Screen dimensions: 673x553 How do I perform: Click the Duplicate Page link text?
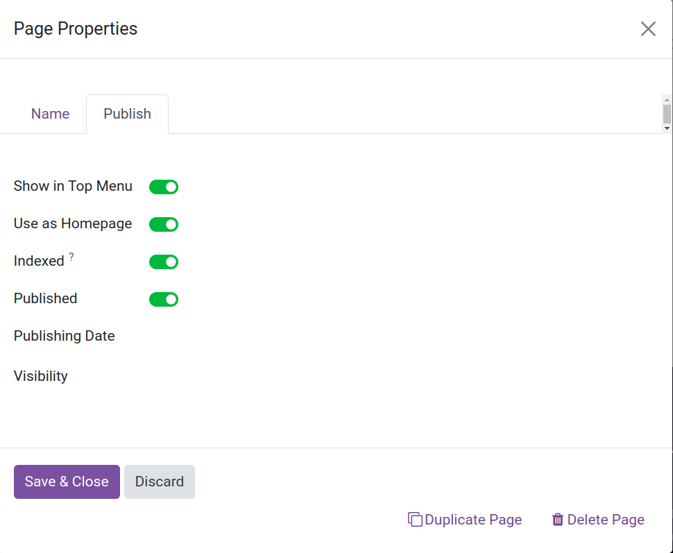point(473,520)
